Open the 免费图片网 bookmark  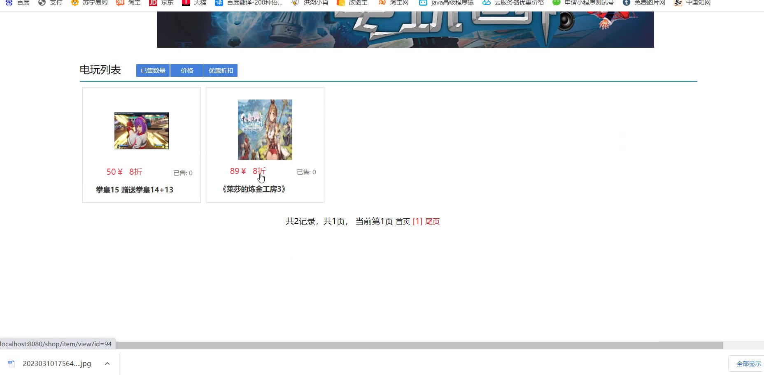(644, 2)
